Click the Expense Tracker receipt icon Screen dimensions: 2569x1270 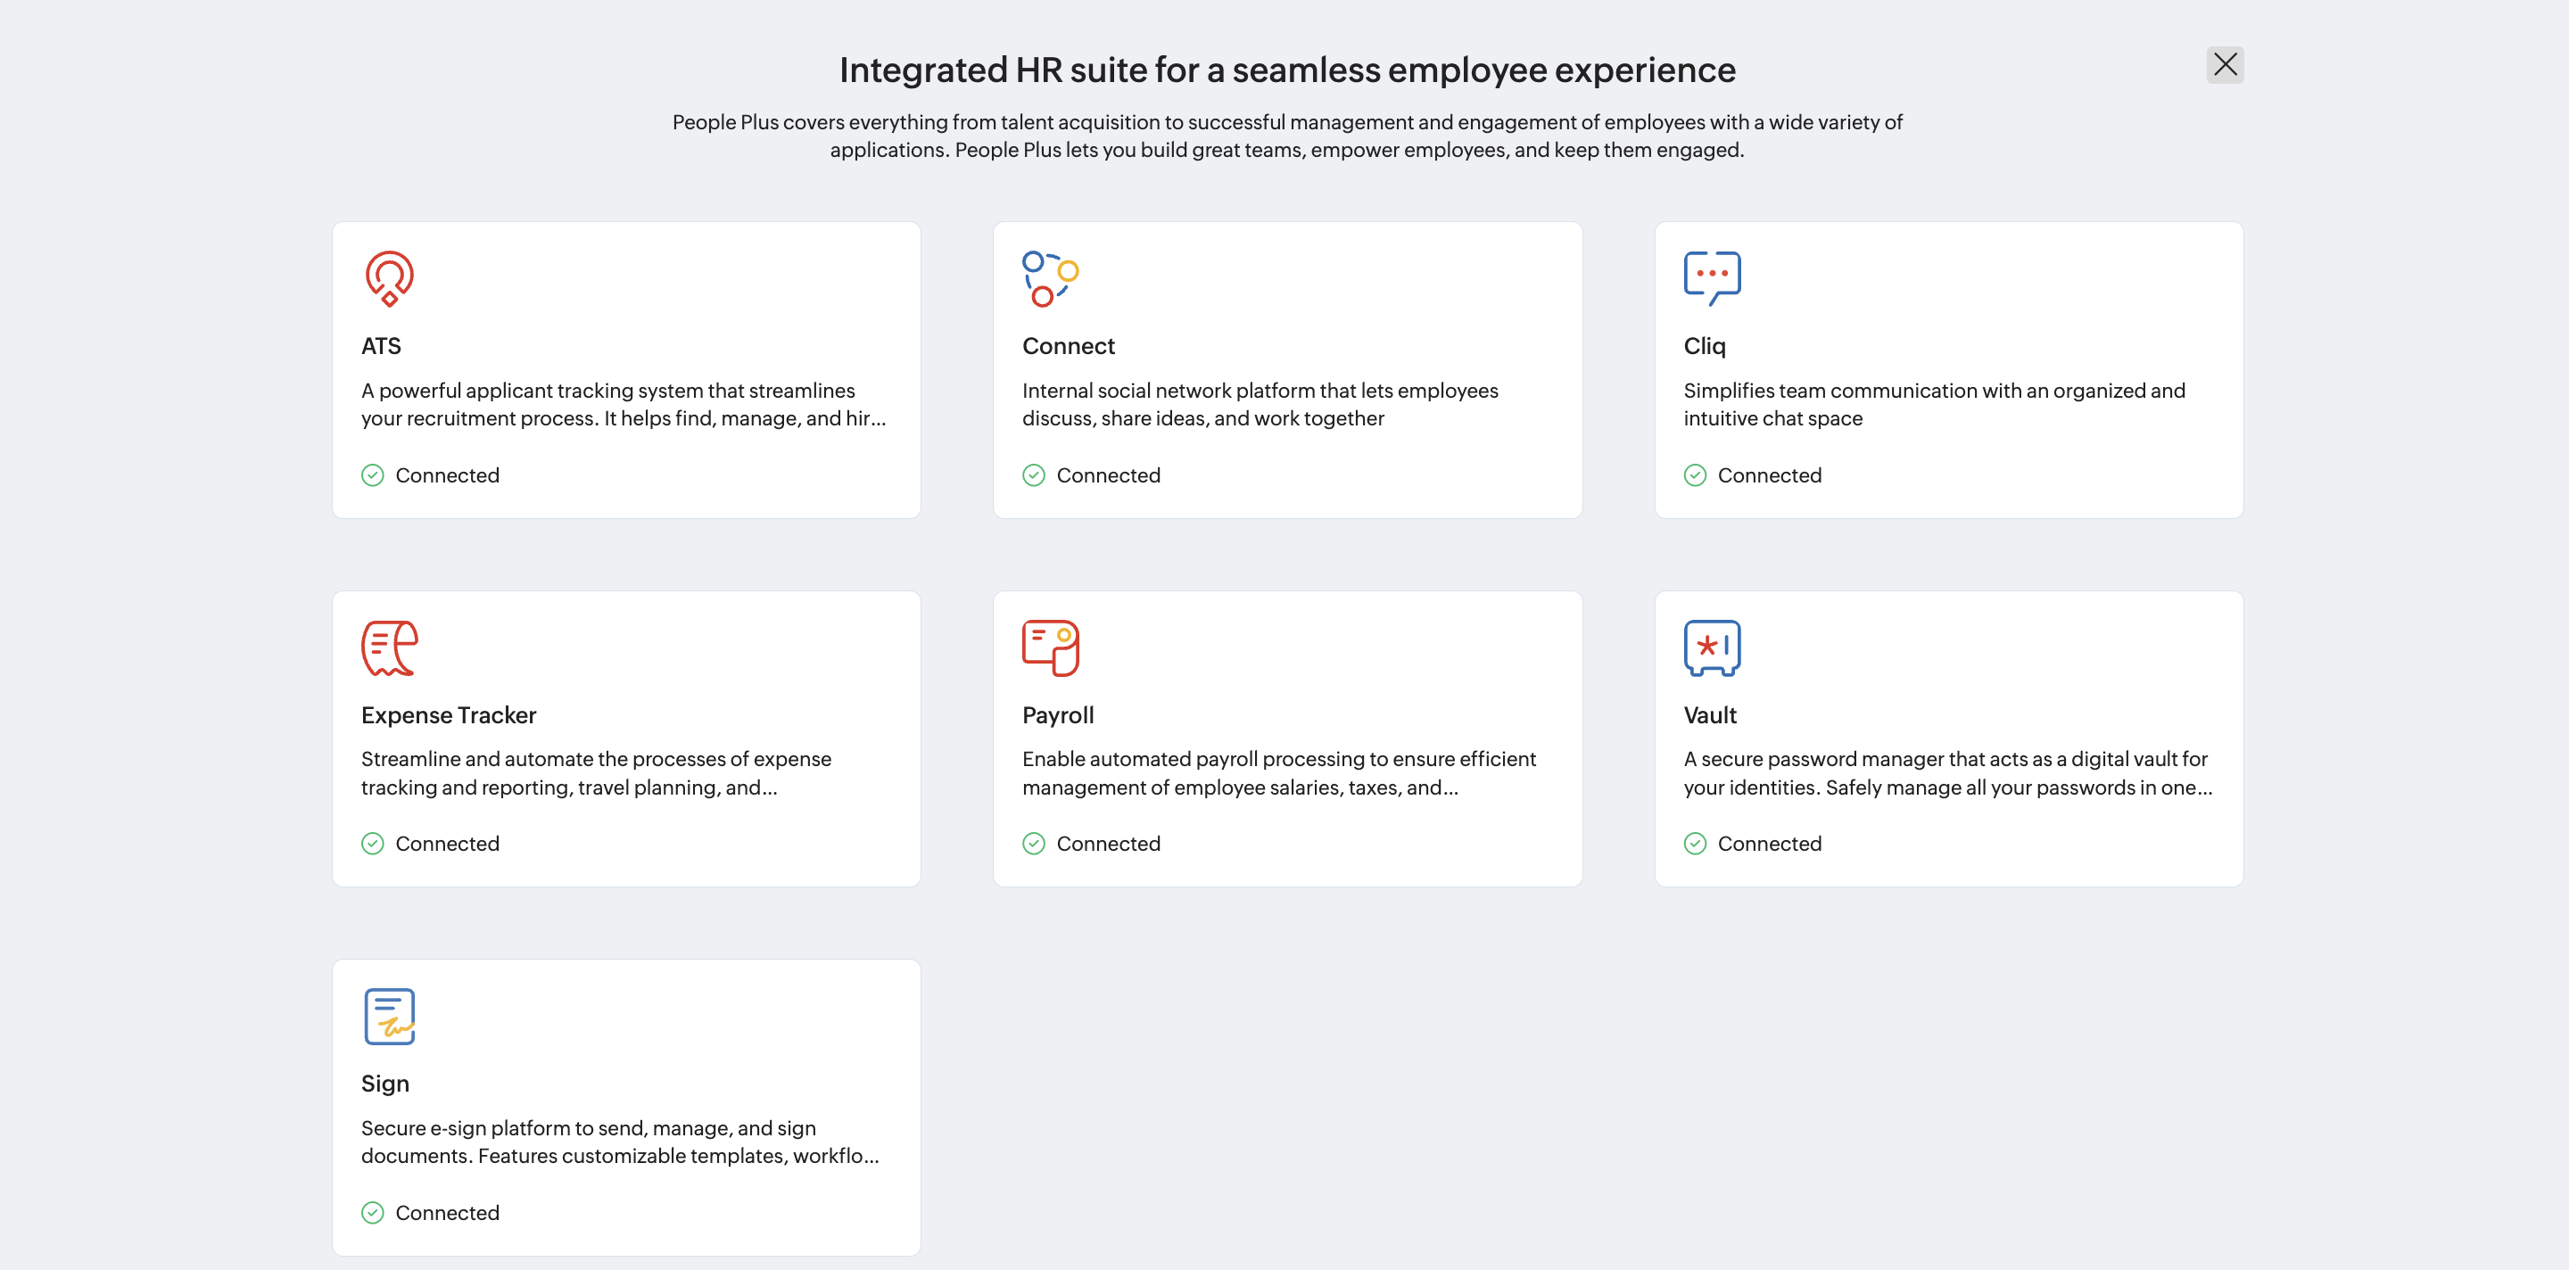389,648
